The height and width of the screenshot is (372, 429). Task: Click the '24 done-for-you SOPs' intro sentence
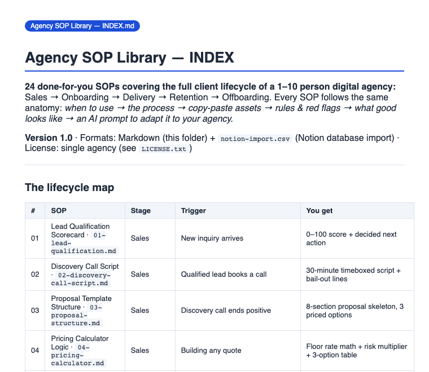tap(210, 87)
